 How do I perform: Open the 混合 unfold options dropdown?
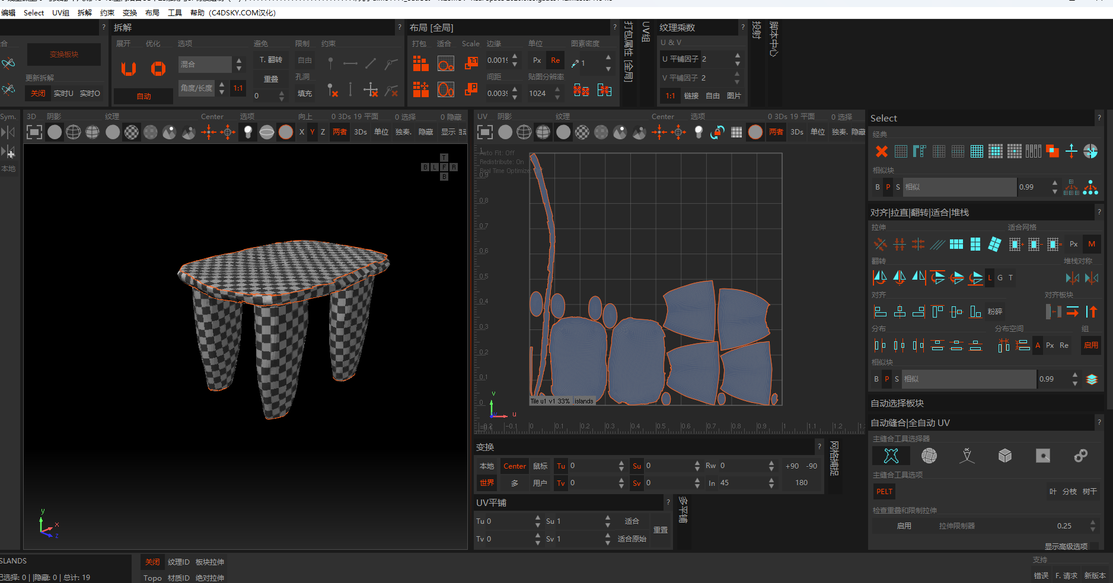[211, 64]
